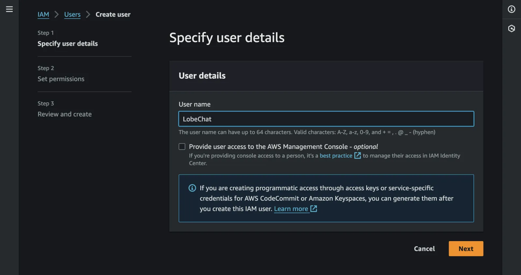521x275 pixels.
Task: Open the best practice link
Action: 336,156
